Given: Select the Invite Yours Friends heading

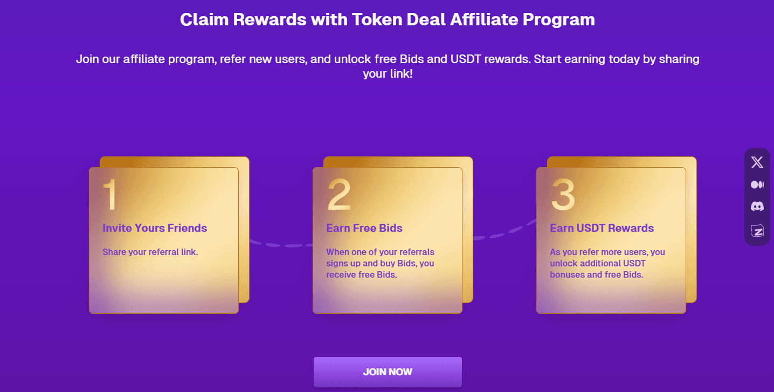Looking at the screenshot, I should tap(155, 228).
